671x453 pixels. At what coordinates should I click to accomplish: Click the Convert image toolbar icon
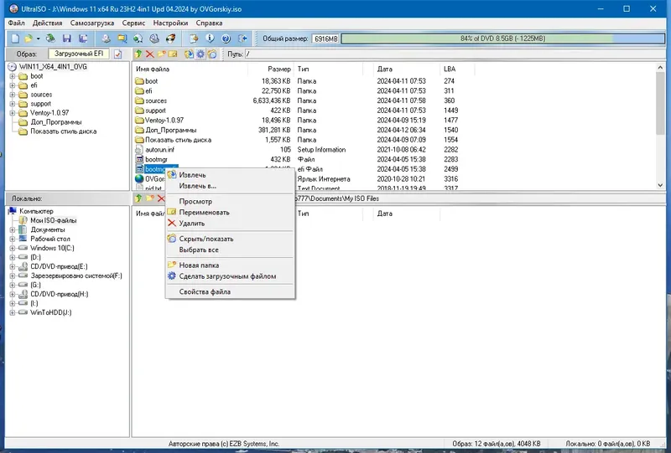[138, 39]
